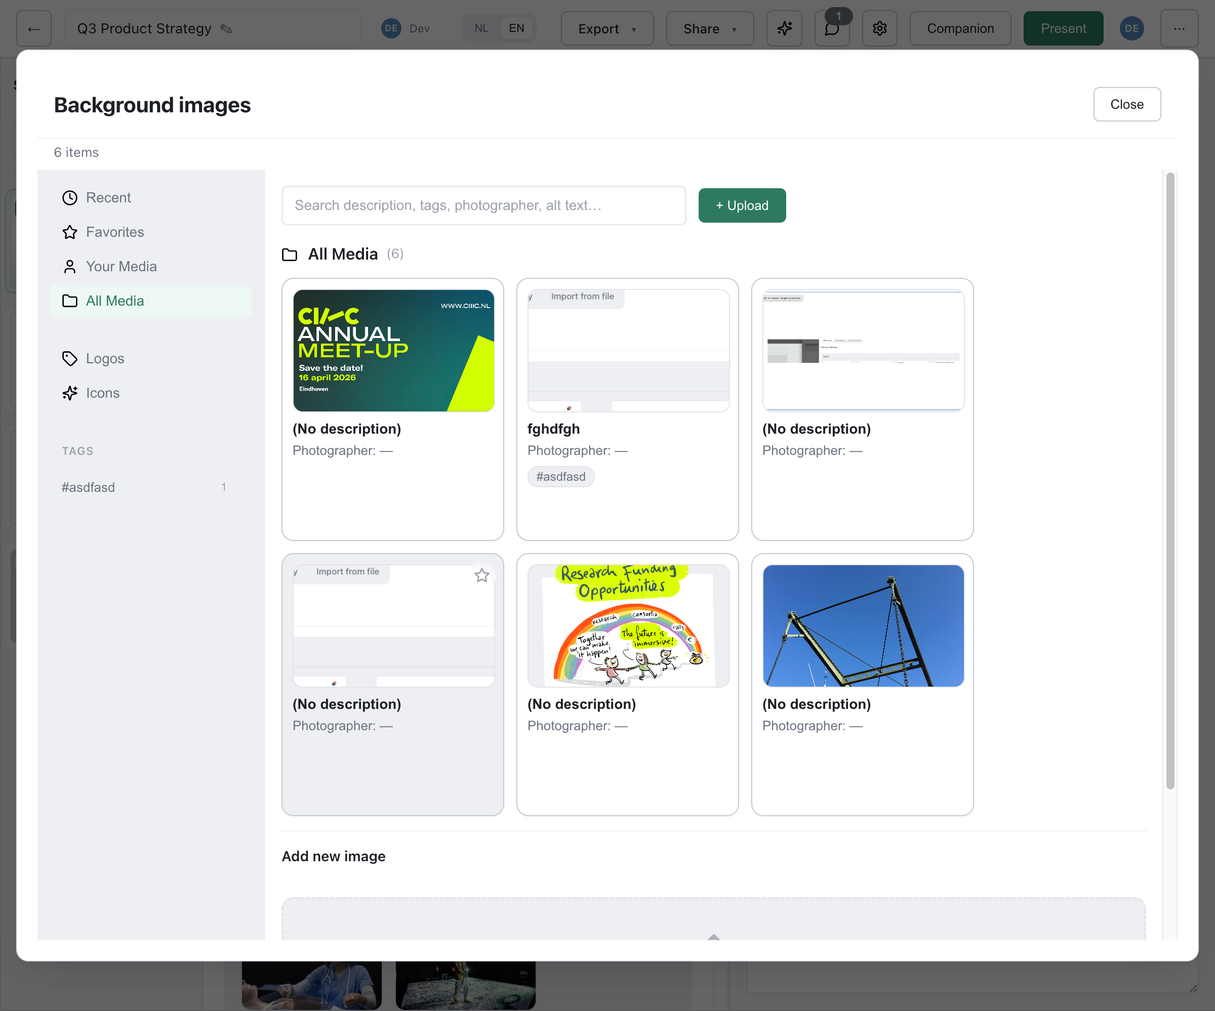Open the Icons category
The width and height of the screenshot is (1215, 1011).
point(150,393)
